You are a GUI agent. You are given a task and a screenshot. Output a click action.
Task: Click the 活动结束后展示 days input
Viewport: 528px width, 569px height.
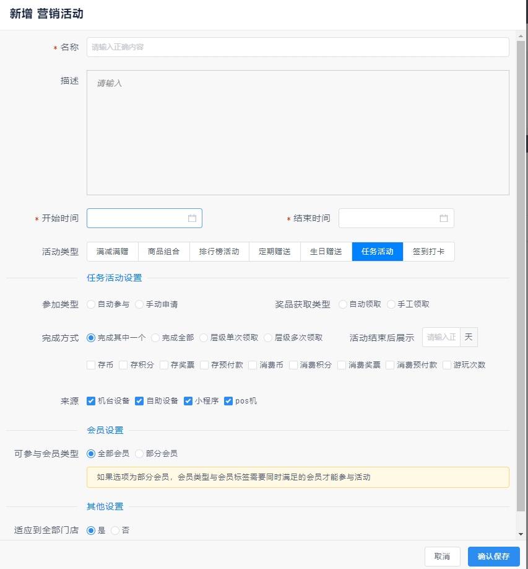tap(441, 337)
